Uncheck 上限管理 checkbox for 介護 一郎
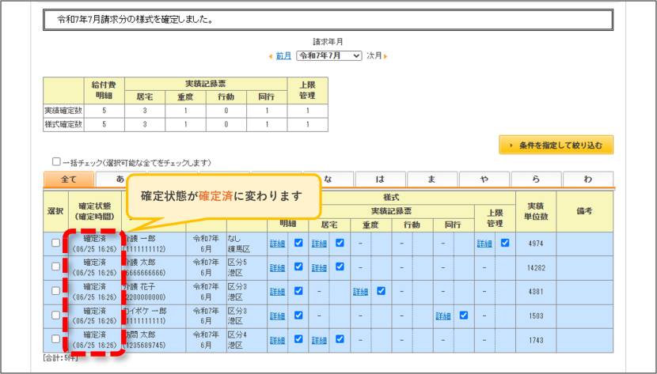657x374 pixels. click(x=505, y=243)
